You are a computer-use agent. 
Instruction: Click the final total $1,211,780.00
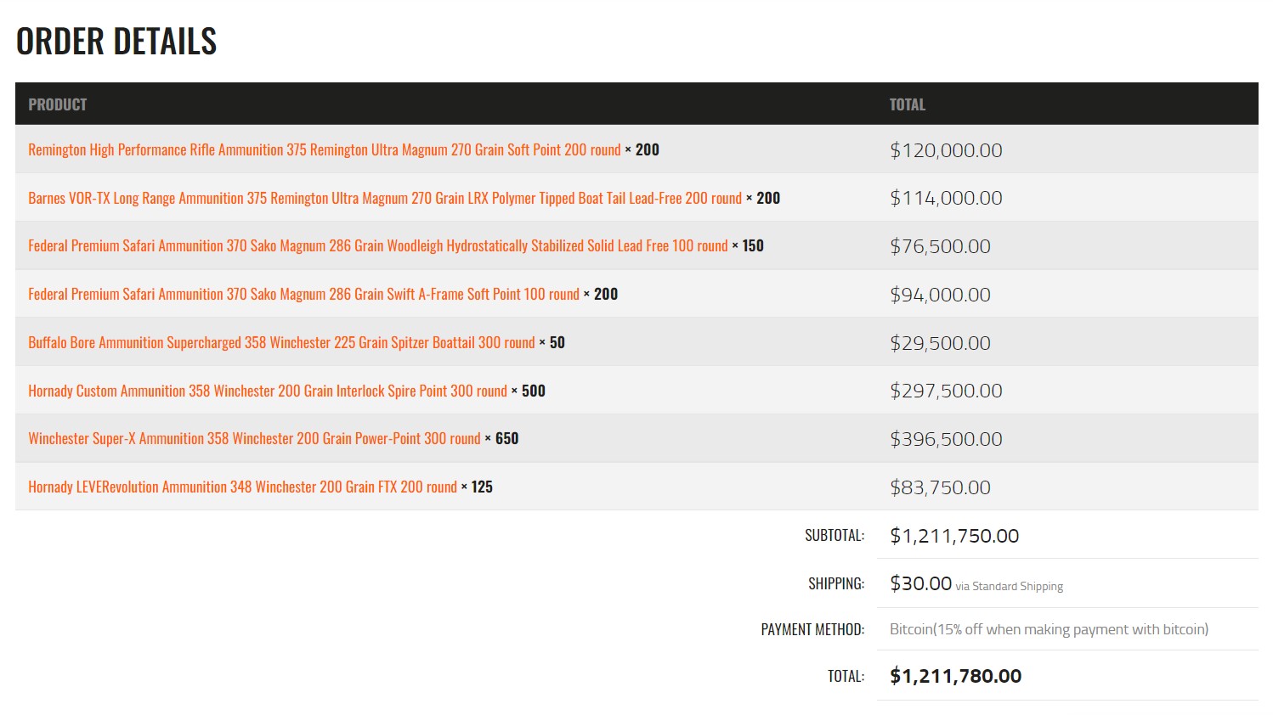(955, 676)
